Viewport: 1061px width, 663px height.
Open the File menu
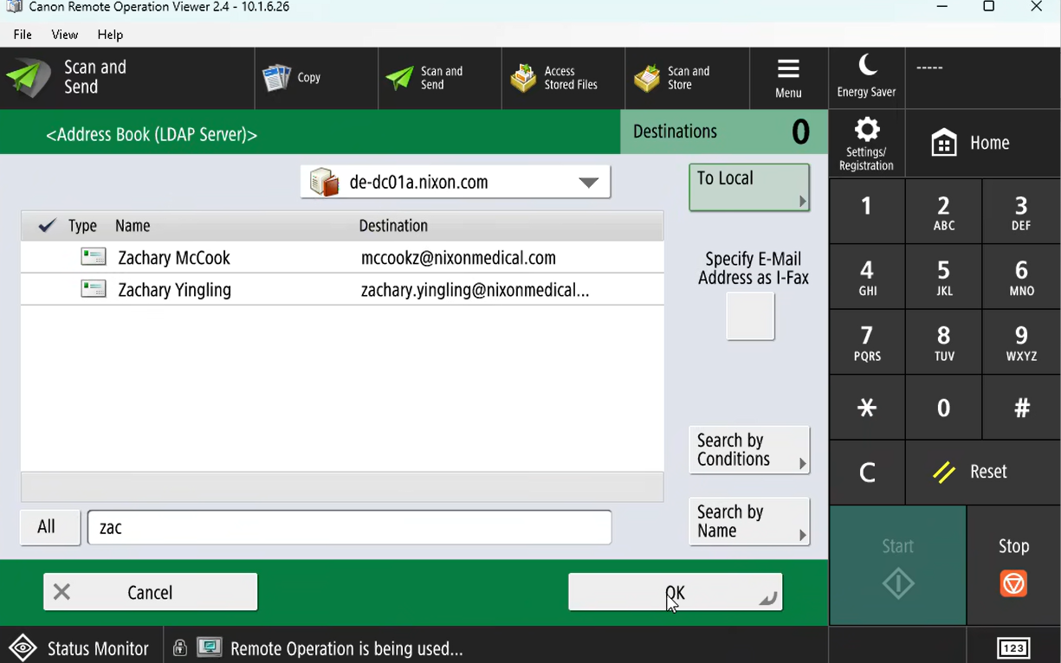pos(23,35)
